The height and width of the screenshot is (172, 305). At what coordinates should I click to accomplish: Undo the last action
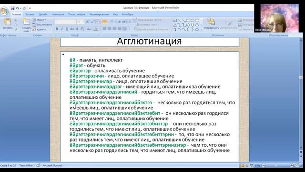click(18, 8)
